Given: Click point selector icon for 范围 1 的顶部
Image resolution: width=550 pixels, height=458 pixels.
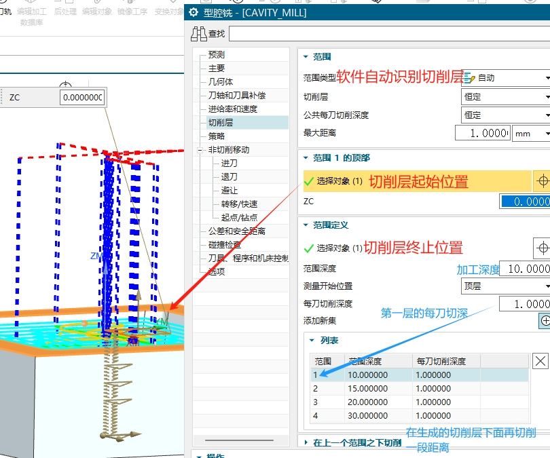Looking at the screenshot, I should click(x=543, y=181).
